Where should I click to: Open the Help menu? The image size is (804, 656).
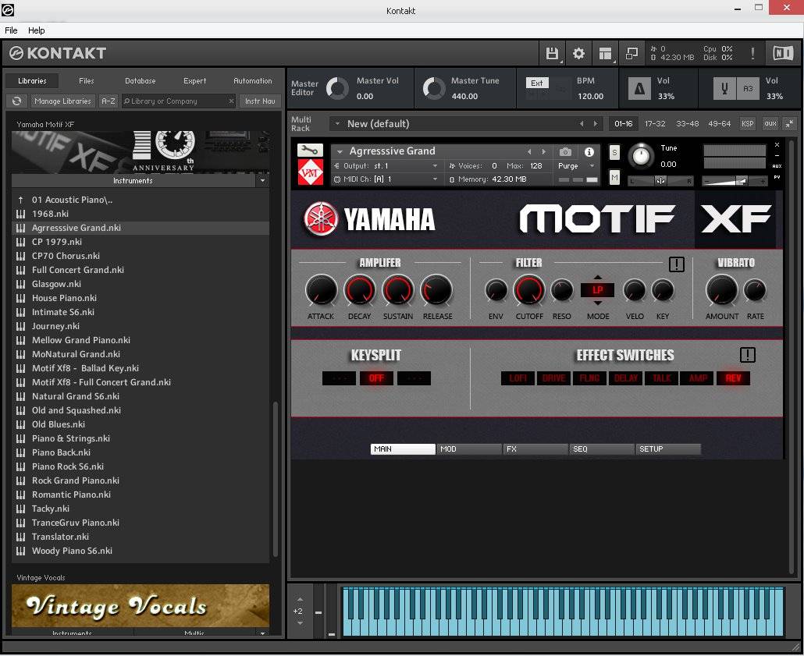[37, 30]
